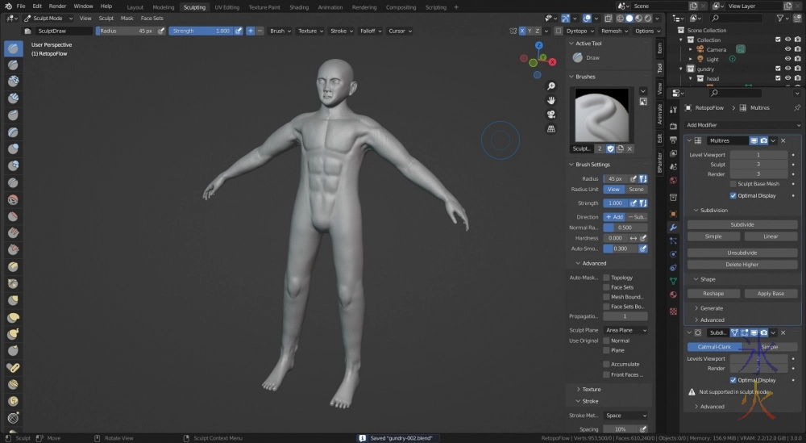Viewport: 806px width, 443px height.
Task: Toggle camera view icon in viewport
Action: [551, 114]
